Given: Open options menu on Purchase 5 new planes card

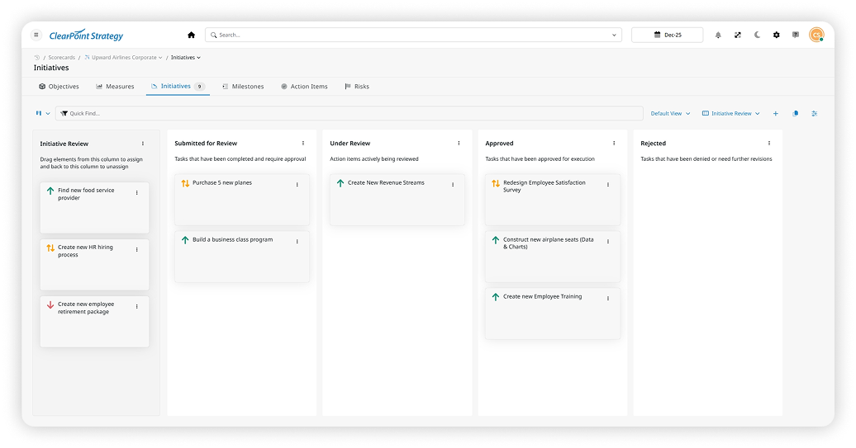Looking at the screenshot, I should [297, 185].
